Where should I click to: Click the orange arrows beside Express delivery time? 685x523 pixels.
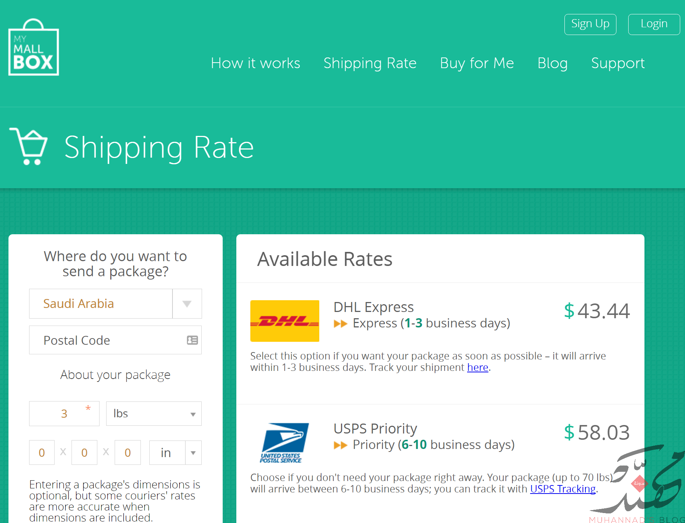(x=341, y=324)
